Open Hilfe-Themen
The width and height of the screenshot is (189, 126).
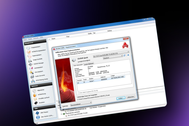click(x=44, y=112)
